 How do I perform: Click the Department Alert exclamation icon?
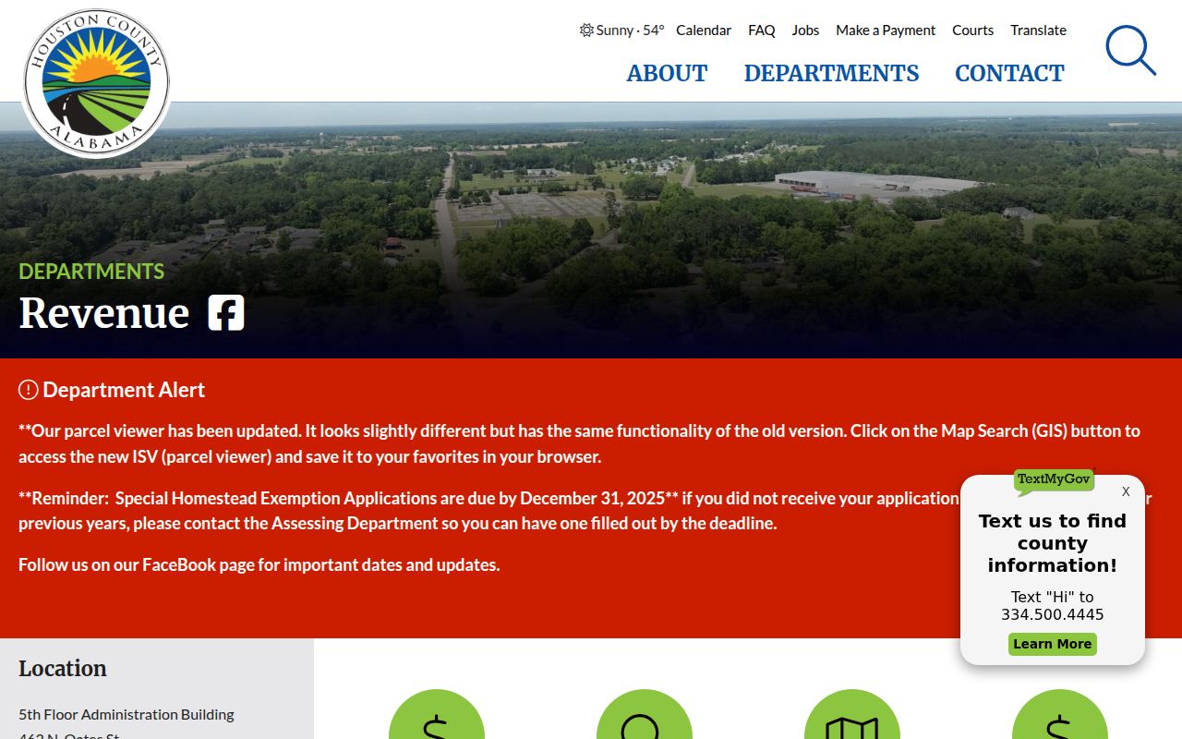(x=29, y=390)
